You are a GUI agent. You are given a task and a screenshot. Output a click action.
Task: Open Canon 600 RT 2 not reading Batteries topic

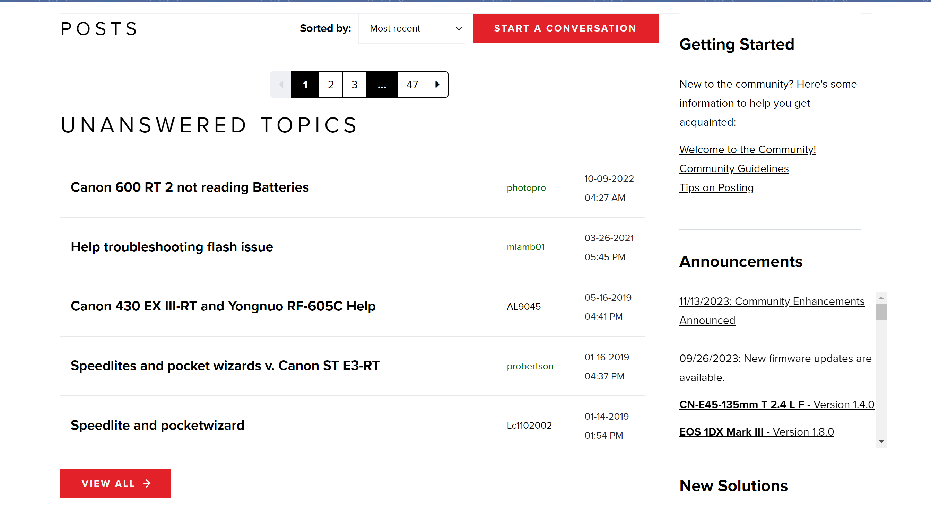tap(189, 187)
